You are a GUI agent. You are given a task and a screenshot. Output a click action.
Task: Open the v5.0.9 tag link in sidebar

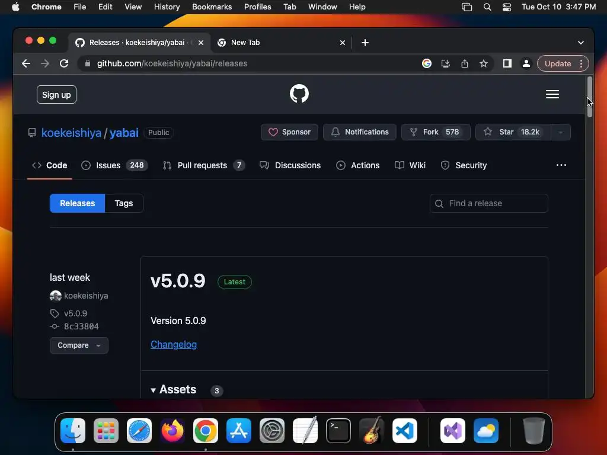coord(75,313)
